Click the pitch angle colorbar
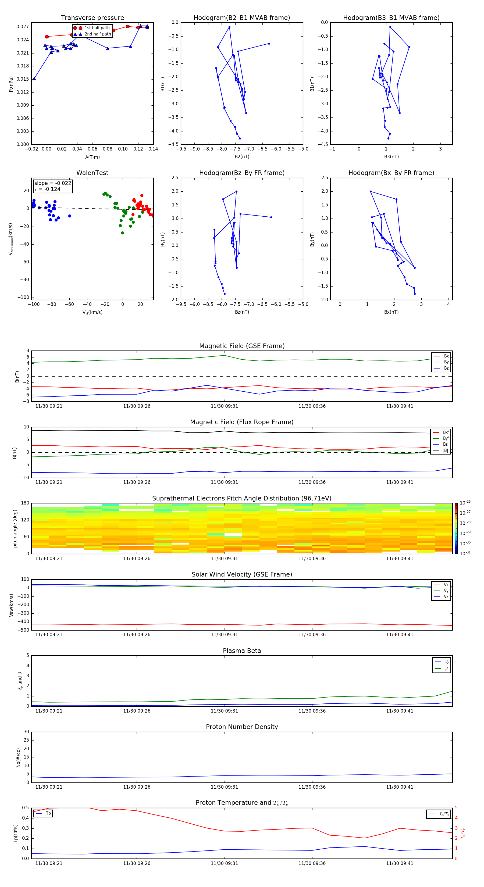Screen dimensions: 484x887 point(456,528)
